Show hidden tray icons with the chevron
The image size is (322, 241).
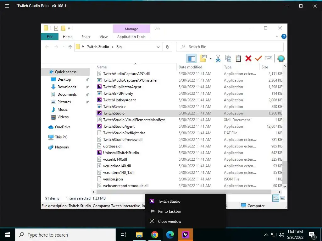point(266,235)
